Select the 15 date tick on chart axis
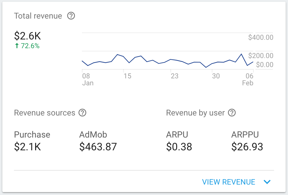The width and height of the screenshot is (288, 195). 127,76
